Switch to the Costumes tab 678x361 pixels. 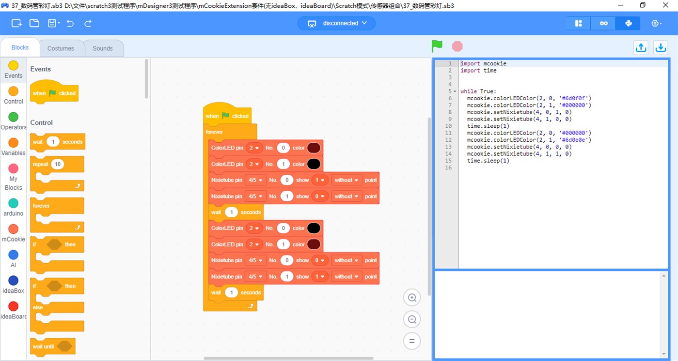tap(61, 48)
